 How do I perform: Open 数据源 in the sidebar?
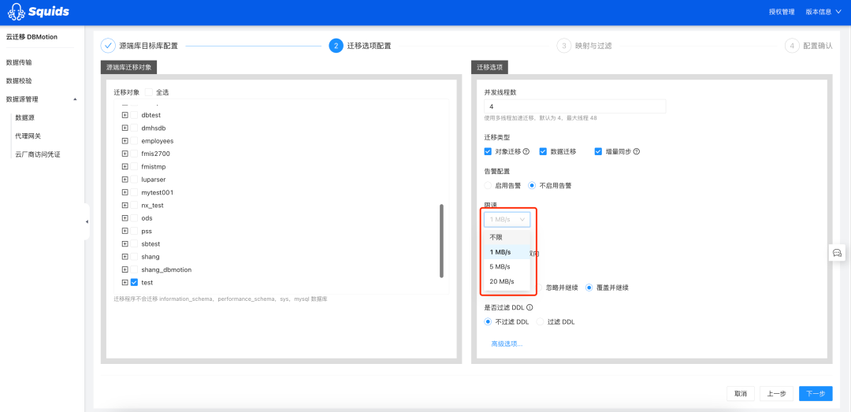coord(25,117)
